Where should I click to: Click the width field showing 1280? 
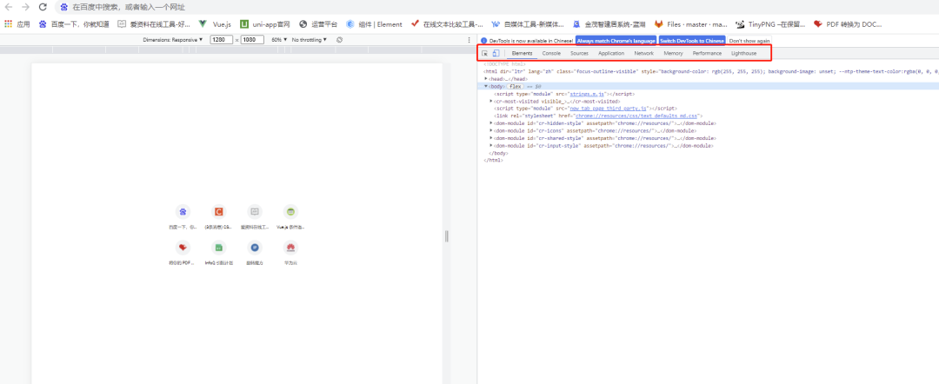coord(222,39)
